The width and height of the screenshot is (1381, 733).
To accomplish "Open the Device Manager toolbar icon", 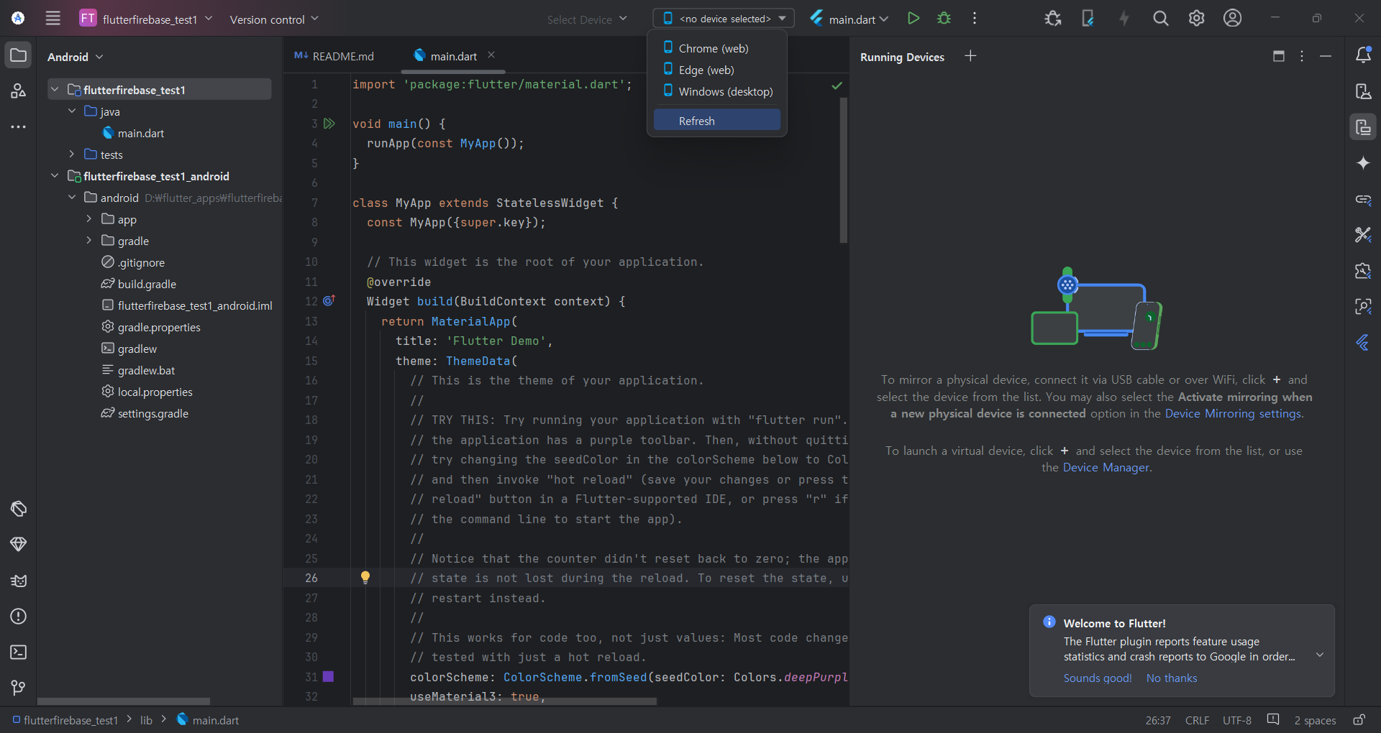I will pyautogui.click(x=1088, y=19).
